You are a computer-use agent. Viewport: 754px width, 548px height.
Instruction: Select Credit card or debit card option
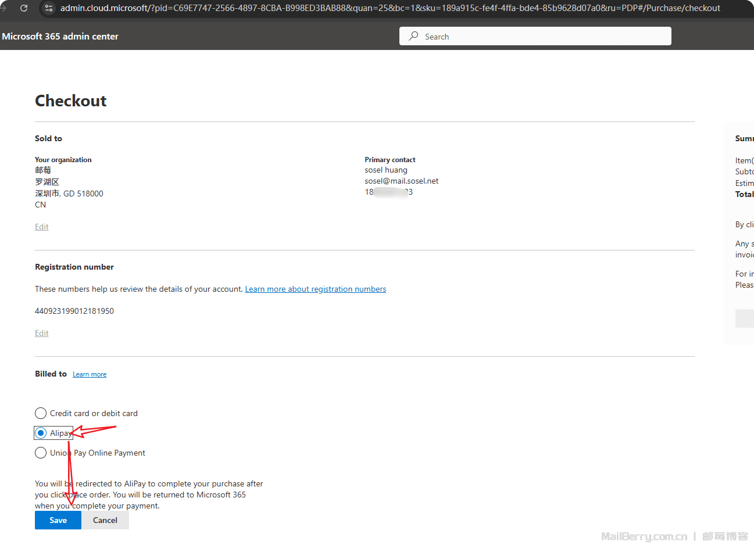(x=41, y=413)
